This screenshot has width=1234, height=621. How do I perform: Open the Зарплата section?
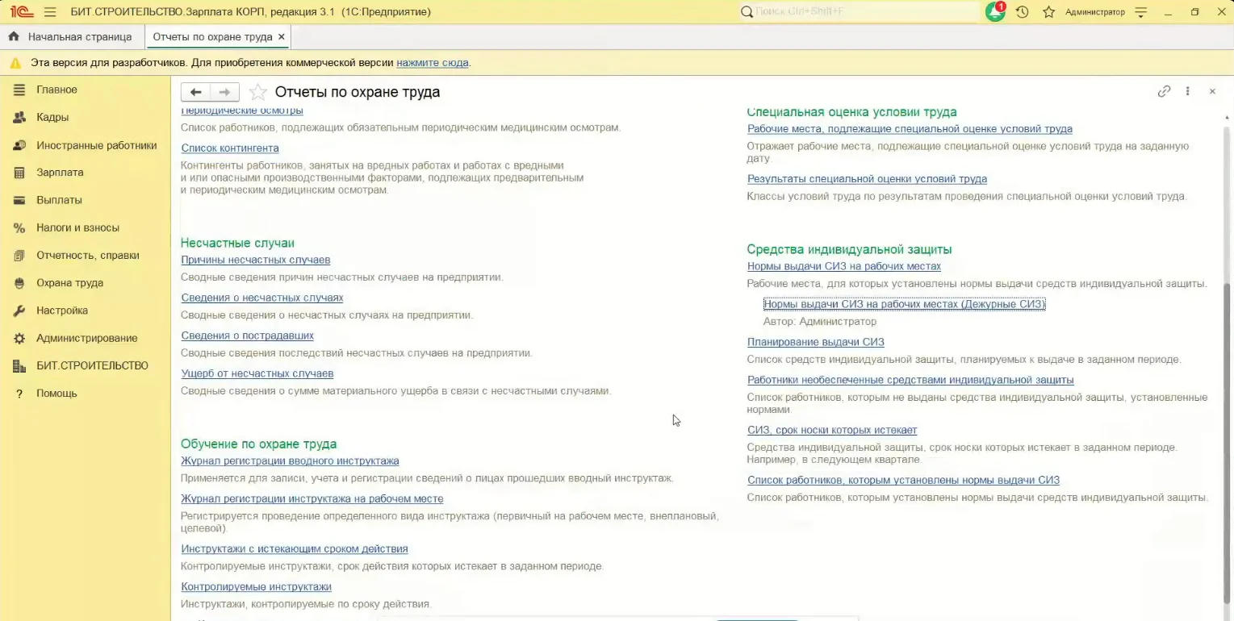pos(60,173)
